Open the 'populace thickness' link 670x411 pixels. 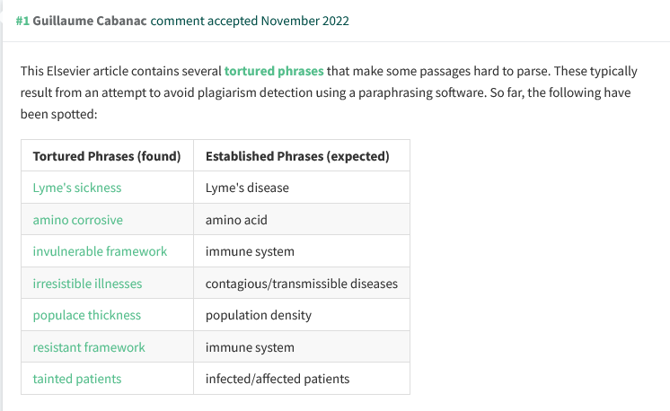coord(87,315)
